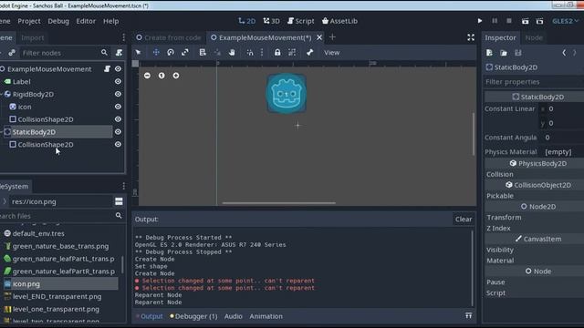Open skeleton bone options icon

coord(310,53)
